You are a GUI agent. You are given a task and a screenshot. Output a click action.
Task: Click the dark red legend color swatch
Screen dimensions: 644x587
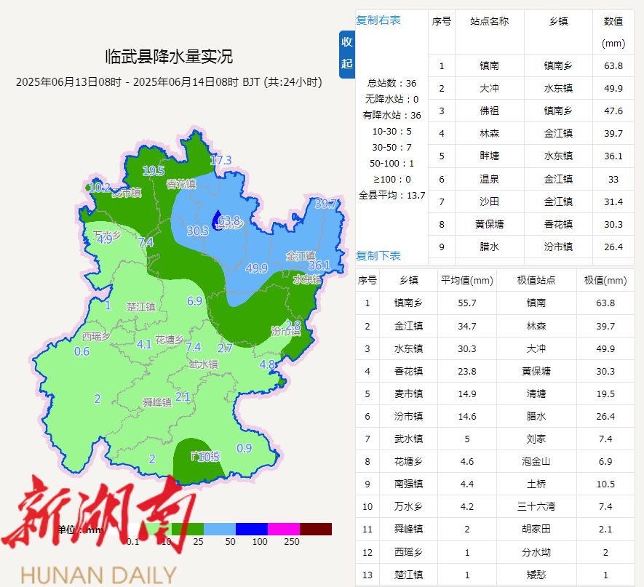(315, 529)
